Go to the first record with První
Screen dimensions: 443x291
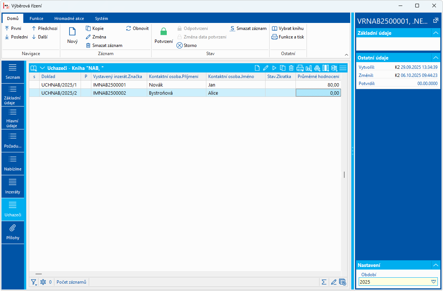[13, 28]
